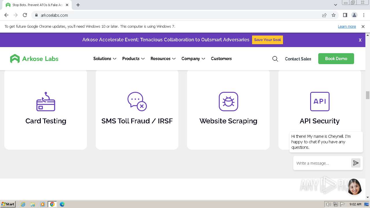370x208 pixels.
Task: Click the SMS Toll Fraud speech-bubble icon
Action: (137, 101)
